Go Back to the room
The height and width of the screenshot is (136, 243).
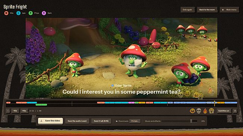[x=207, y=10]
